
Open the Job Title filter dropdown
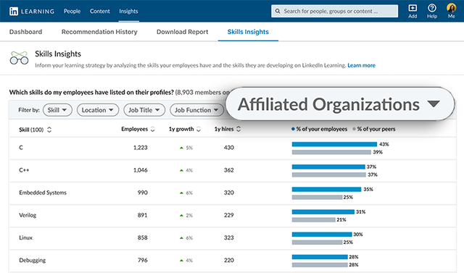(144, 110)
